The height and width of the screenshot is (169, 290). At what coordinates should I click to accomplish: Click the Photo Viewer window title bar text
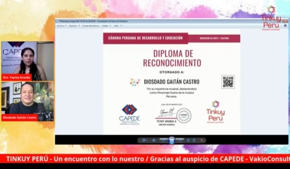point(93,21)
